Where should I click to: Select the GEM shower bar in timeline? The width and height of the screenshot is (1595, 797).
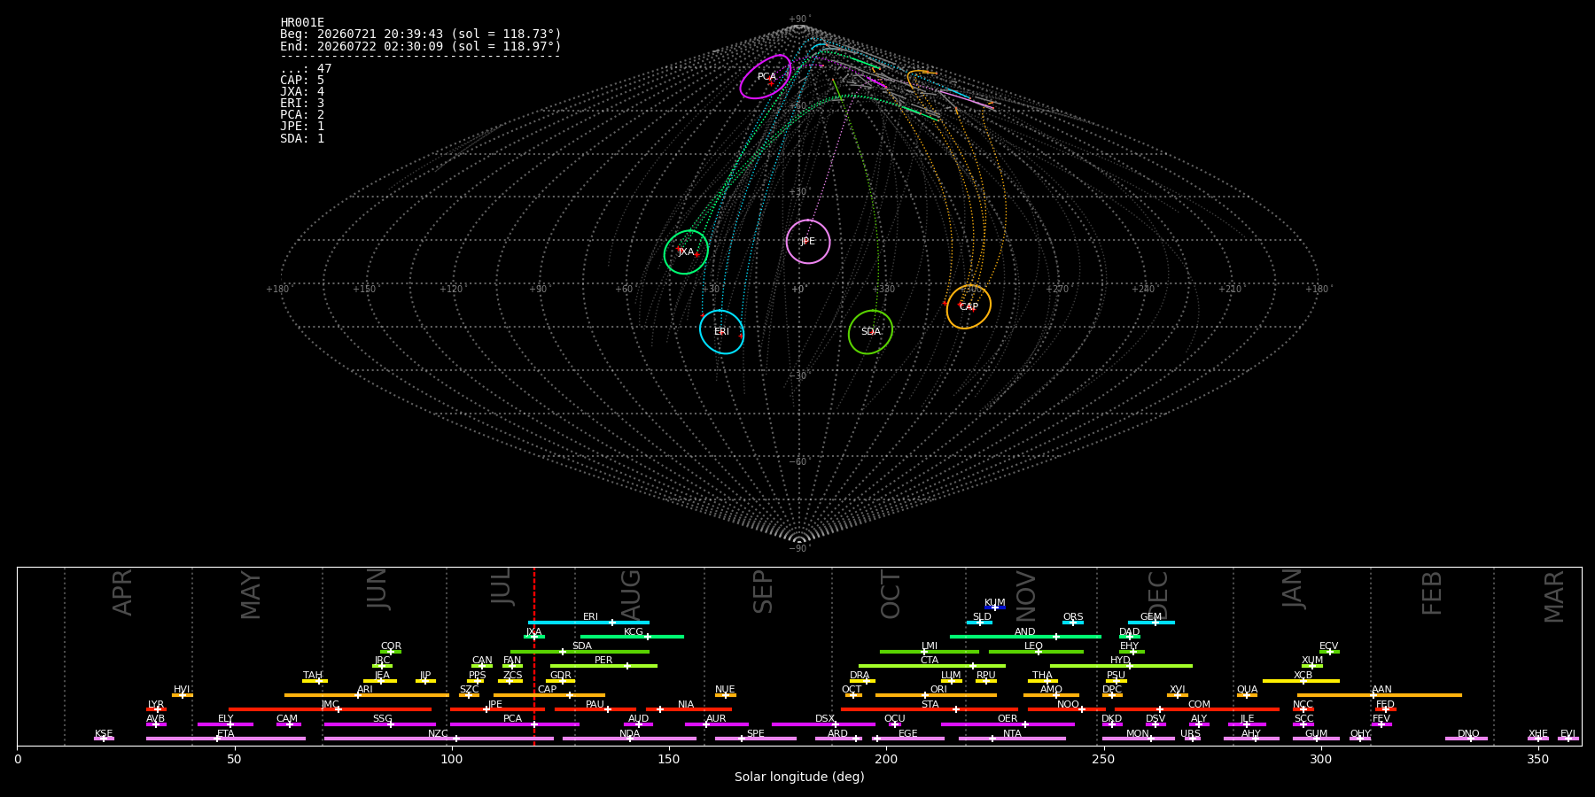tap(1151, 623)
